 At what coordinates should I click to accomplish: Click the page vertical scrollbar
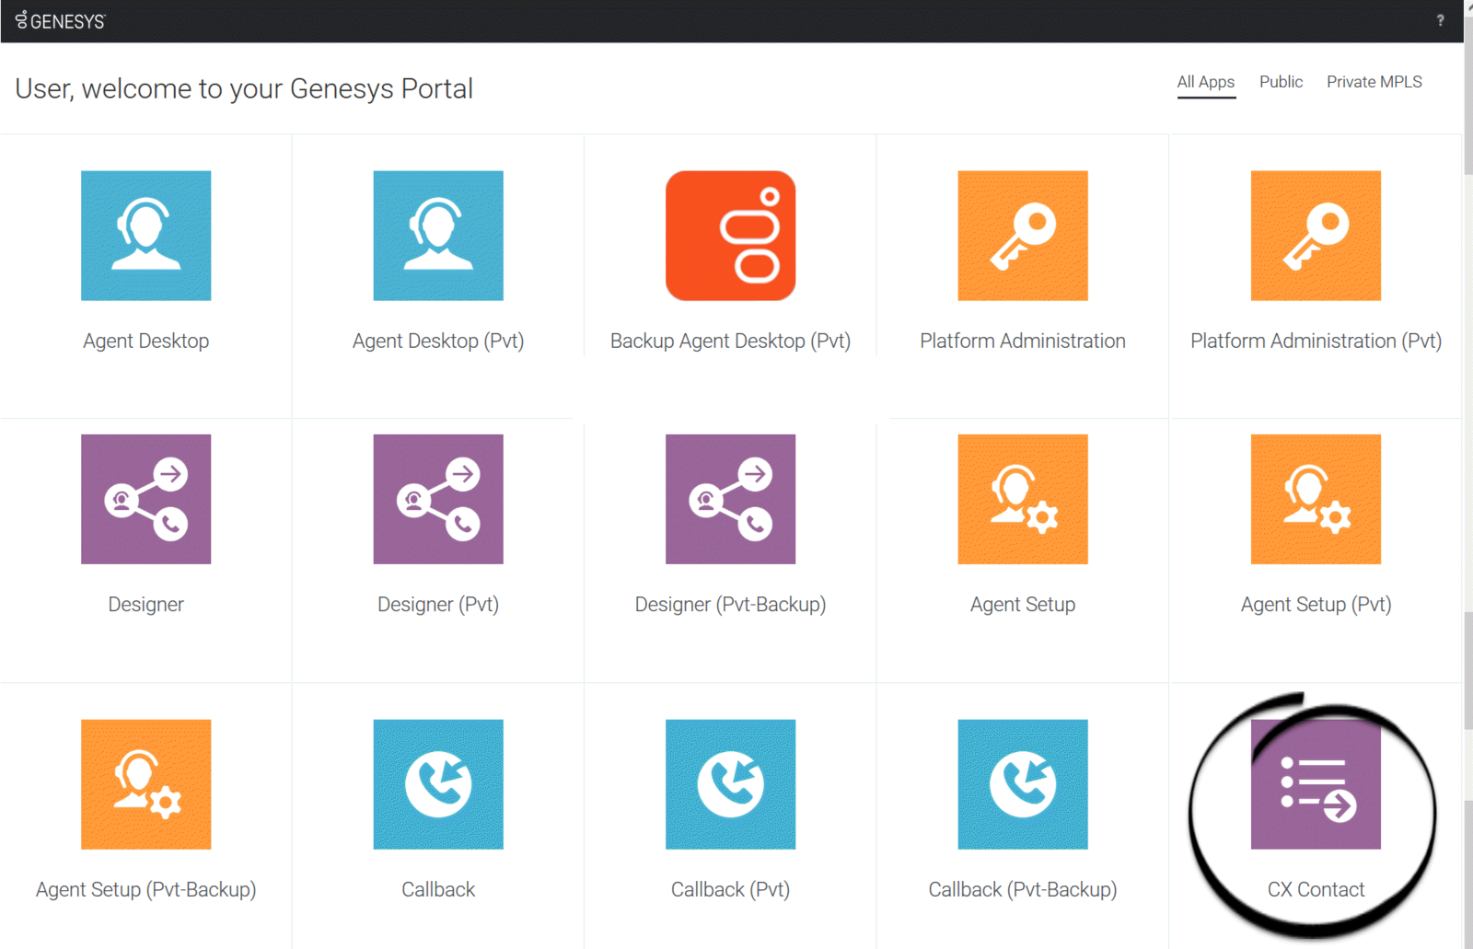[1468, 474]
